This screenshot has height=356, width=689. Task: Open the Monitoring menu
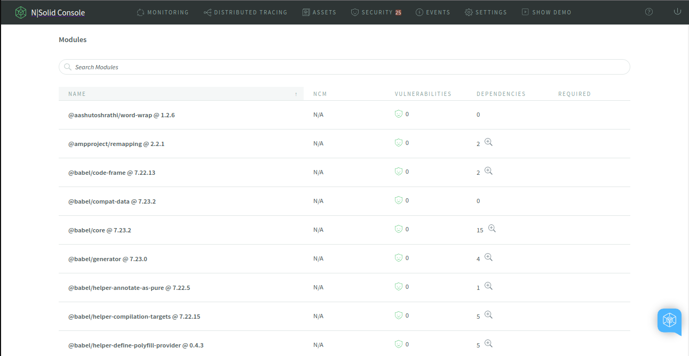pyautogui.click(x=163, y=12)
